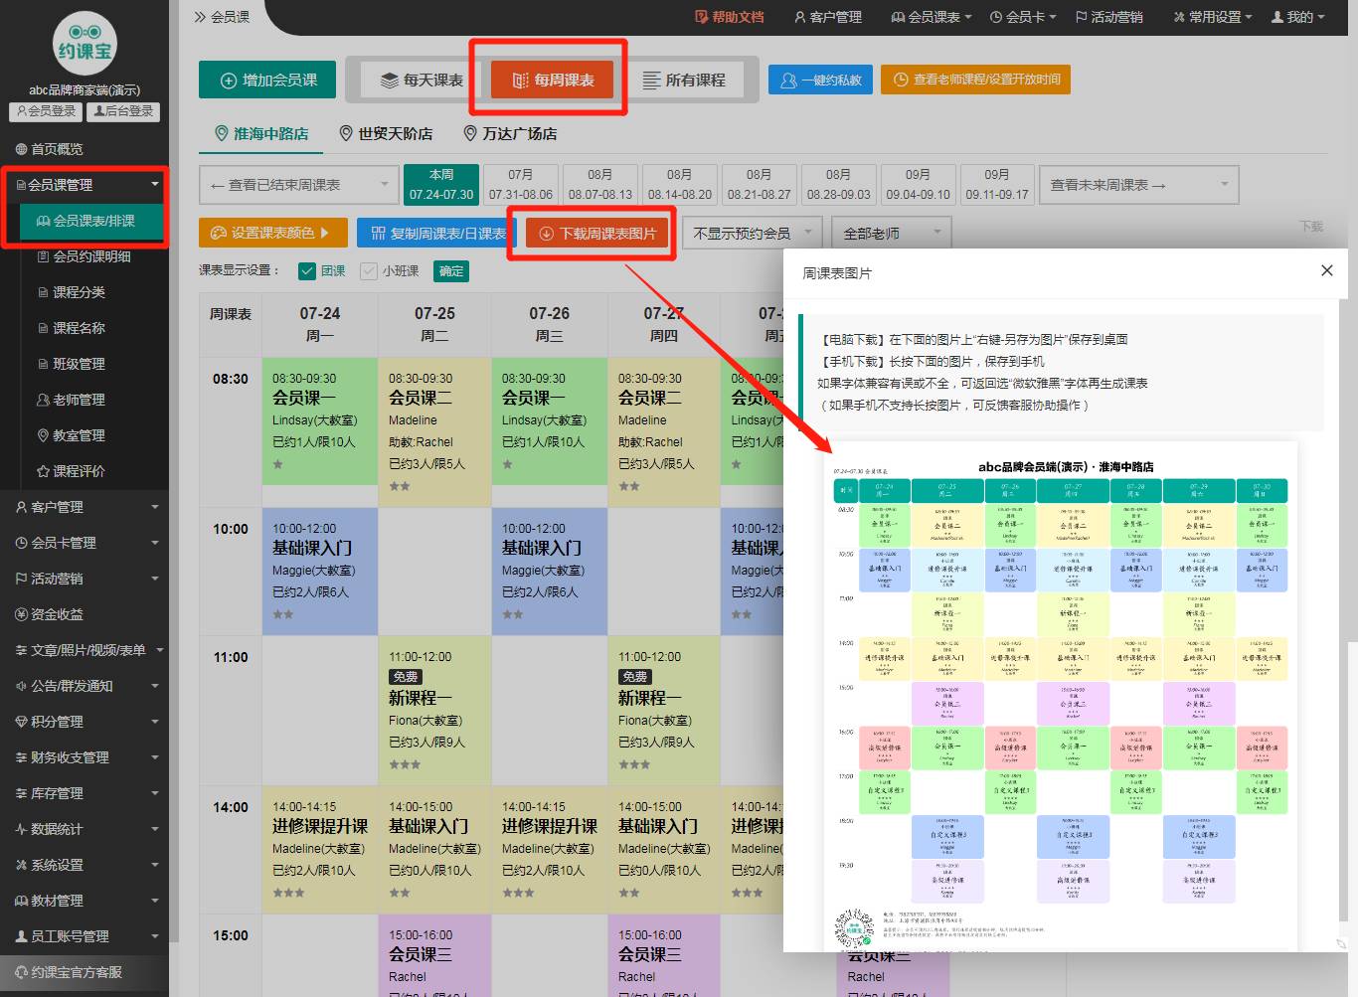1358x997 pixels.
Task: Close the 周课表图片 dialog
Action: (x=1326, y=270)
